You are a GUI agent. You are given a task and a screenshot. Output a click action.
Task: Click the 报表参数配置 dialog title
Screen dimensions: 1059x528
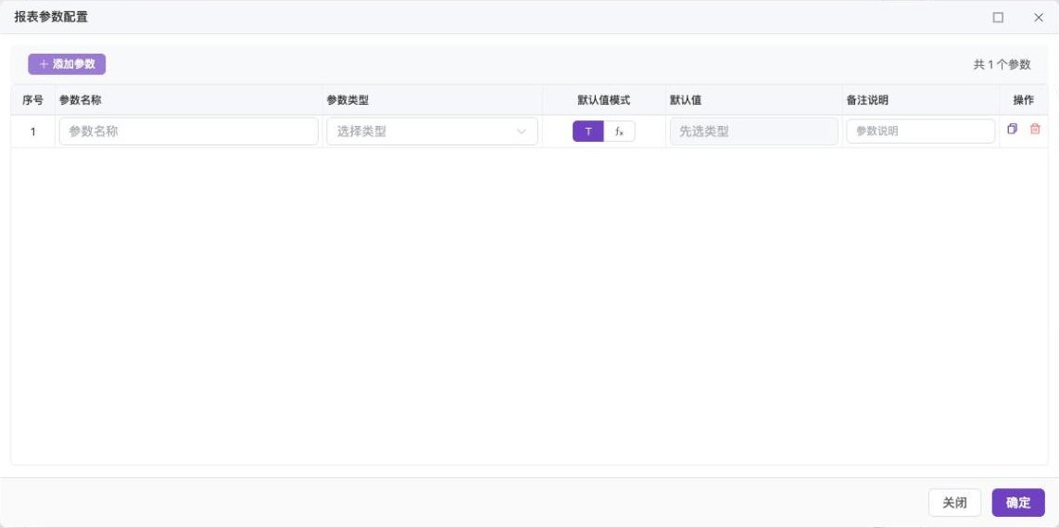(x=51, y=18)
